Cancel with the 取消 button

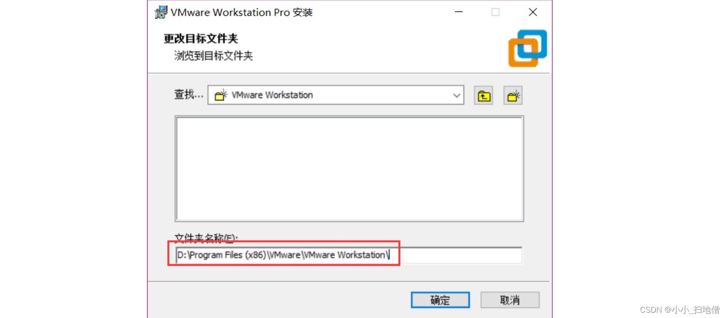click(x=510, y=300)
